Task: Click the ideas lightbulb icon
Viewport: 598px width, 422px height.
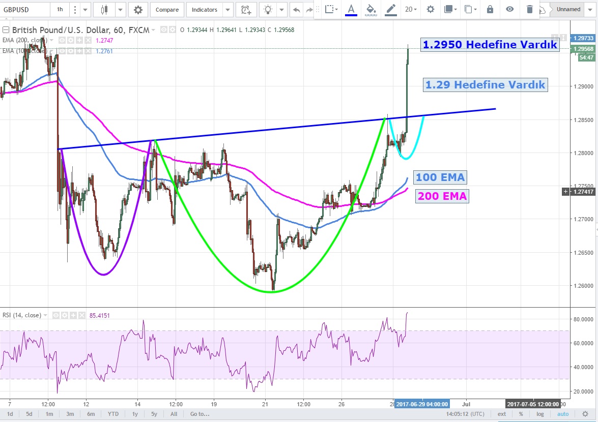Action: [x=268, y=10]
